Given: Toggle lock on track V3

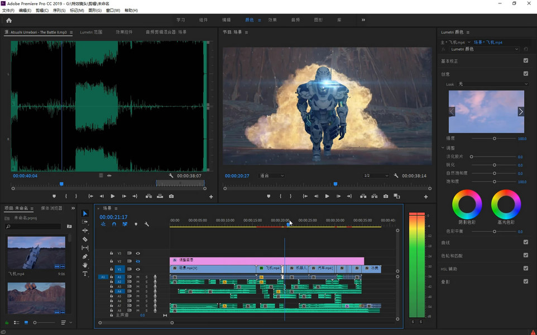Looking at the screenshot, I should click(111, 253).
